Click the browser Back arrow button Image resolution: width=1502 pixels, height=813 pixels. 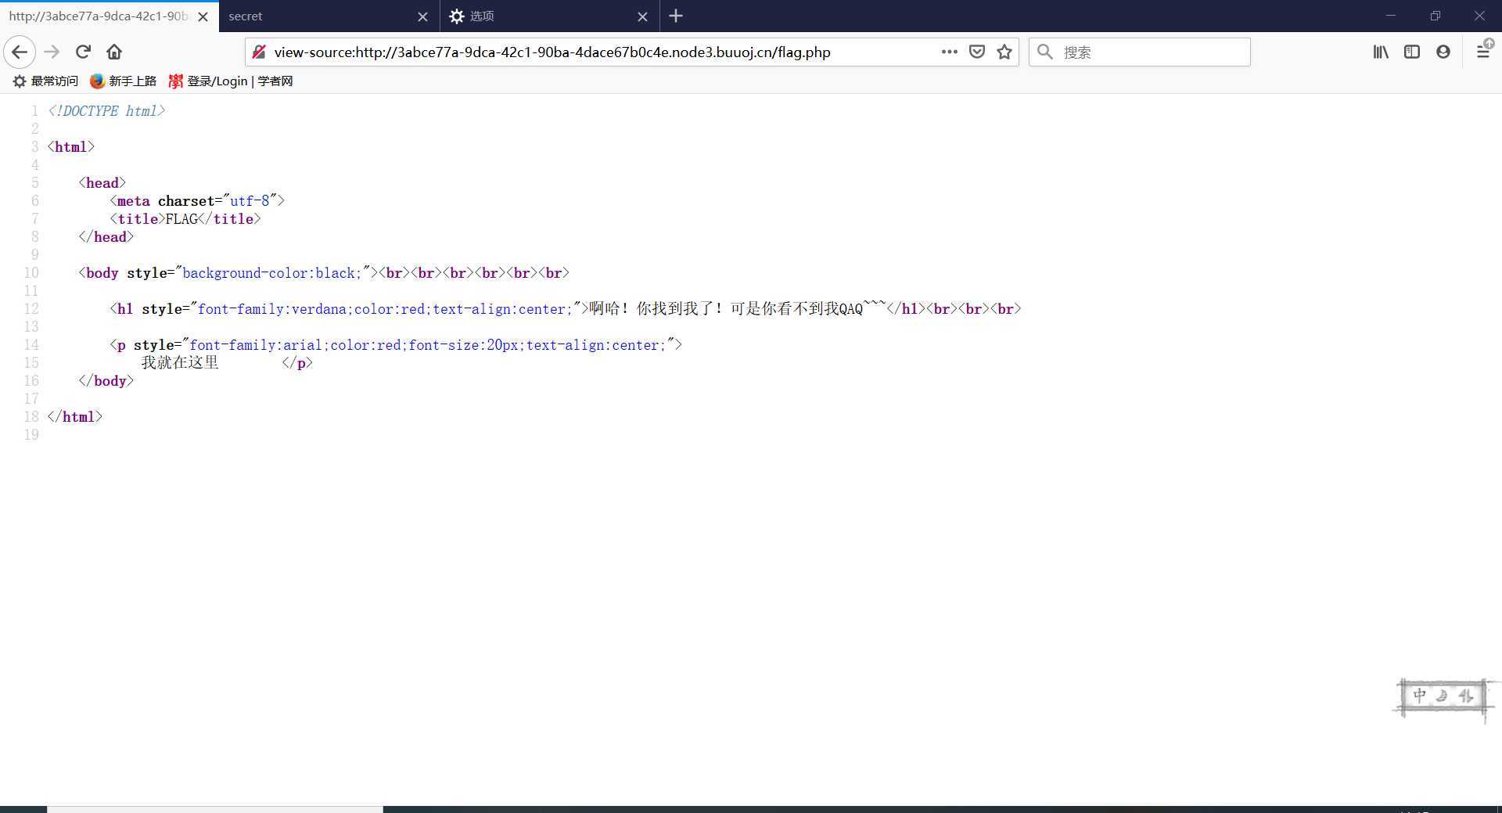pos(20,52)
